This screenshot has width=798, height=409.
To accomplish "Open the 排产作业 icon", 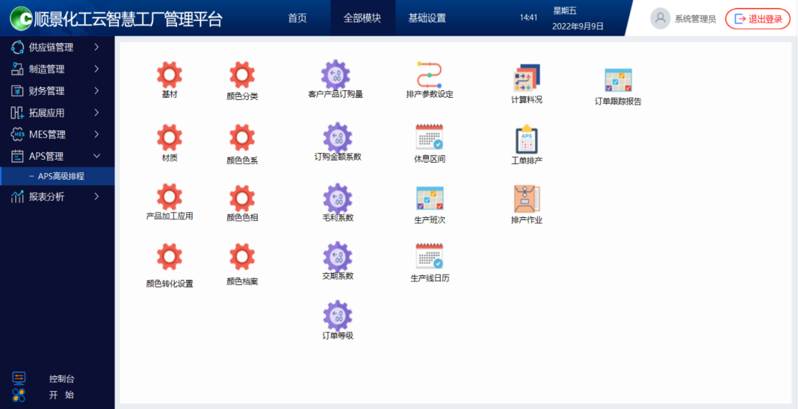I will (527, 199).
